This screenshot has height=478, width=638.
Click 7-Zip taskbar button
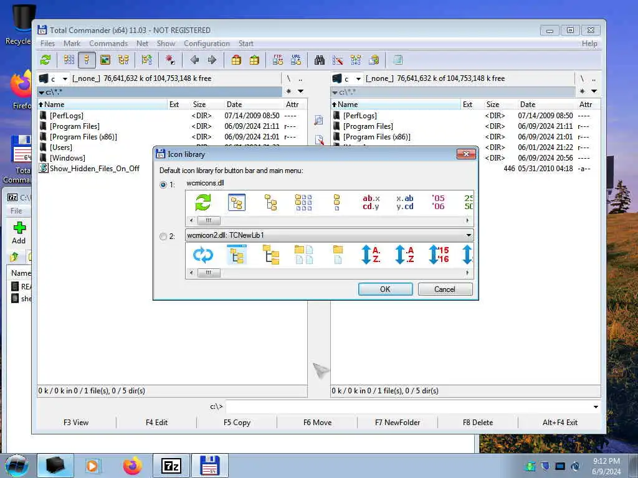pos(171,466)
